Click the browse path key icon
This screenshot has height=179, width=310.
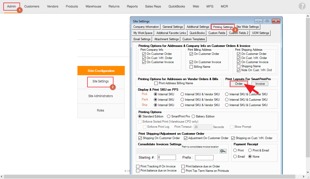(x=223, y=151)
